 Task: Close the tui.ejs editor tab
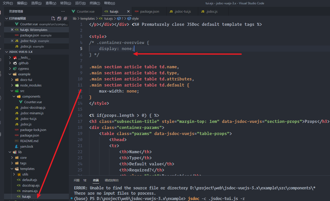click(128, 11)
